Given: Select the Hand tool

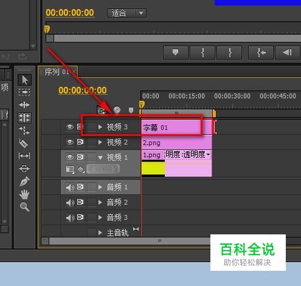Looking at the screenshot, I should pyautogui.click(x=24, y=194).
